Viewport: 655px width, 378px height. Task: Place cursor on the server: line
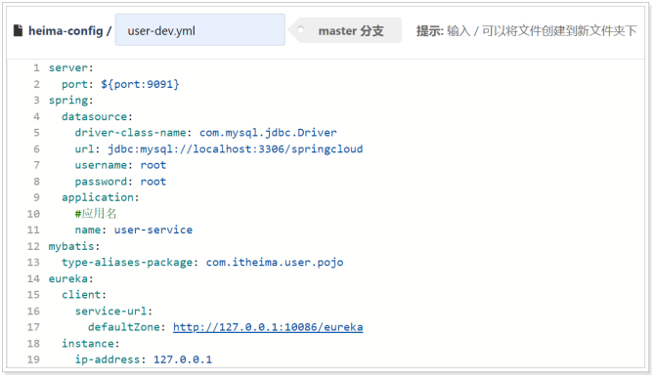point(71,67)
